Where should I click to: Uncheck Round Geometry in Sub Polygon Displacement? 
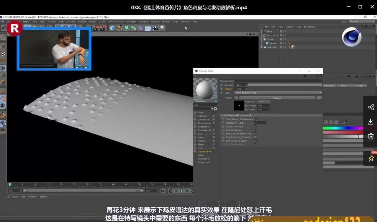click(255, 127)
